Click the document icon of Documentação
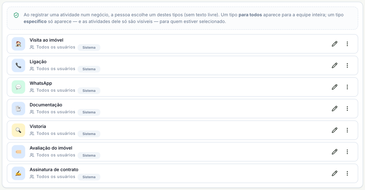Screen dimensions: 365x190 coord(18,108)
